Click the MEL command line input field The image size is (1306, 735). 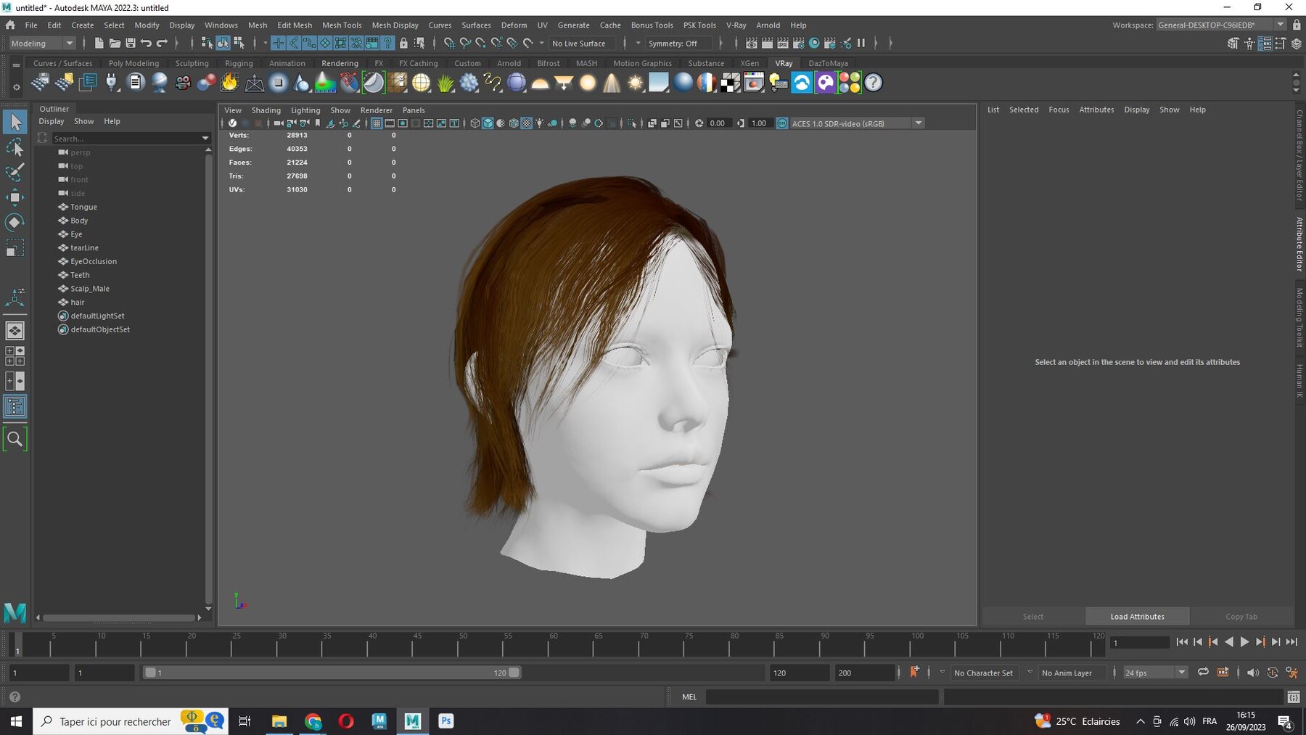(x=821, y=697)
